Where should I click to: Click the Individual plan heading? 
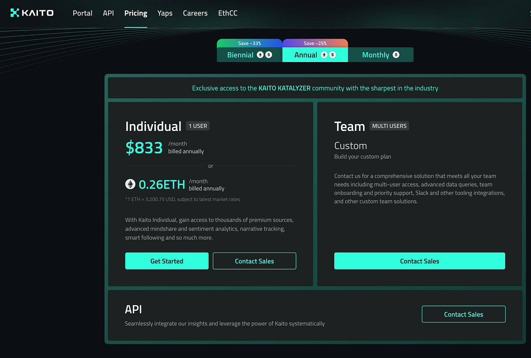[153, 127]
